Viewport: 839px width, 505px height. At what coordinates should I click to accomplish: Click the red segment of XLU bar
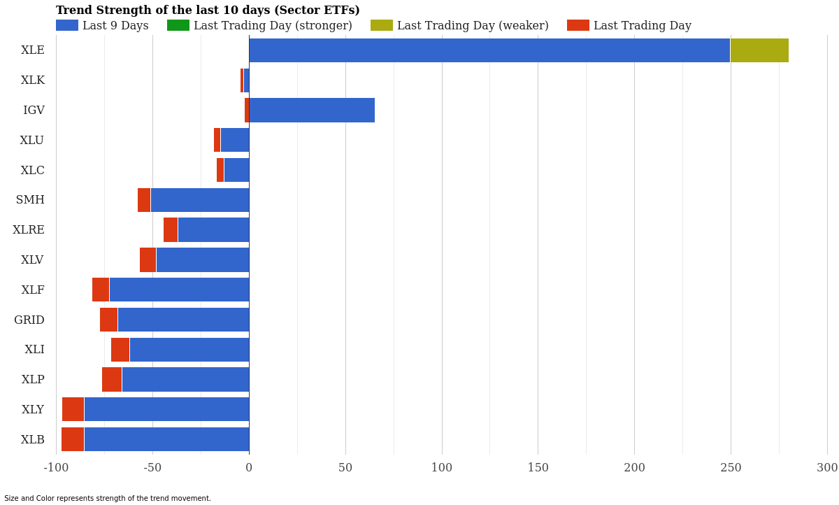217,140
